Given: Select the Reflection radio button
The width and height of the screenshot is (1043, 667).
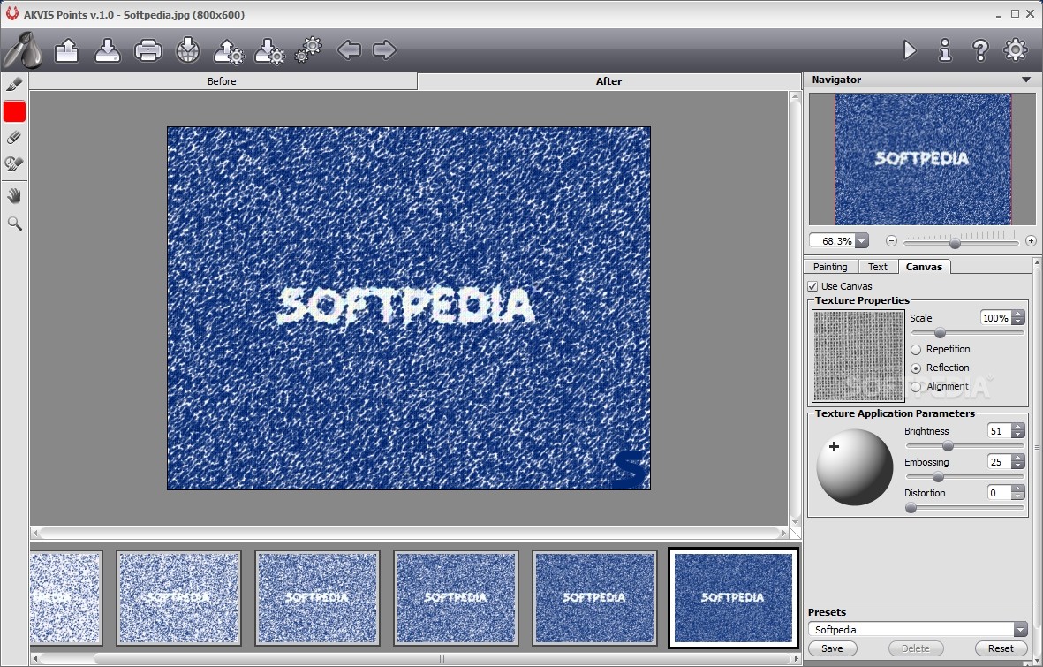Looking at the screenshot, I should point(916,368).
